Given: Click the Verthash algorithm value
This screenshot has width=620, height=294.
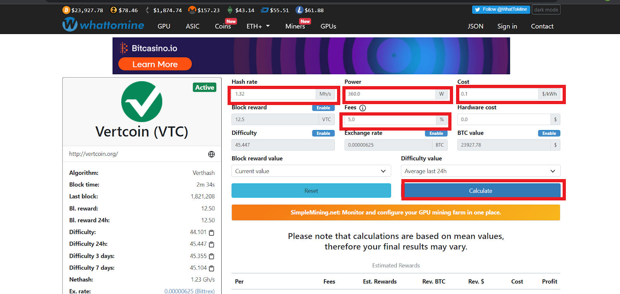Looking at the screenshot, I should coord(203,173).
